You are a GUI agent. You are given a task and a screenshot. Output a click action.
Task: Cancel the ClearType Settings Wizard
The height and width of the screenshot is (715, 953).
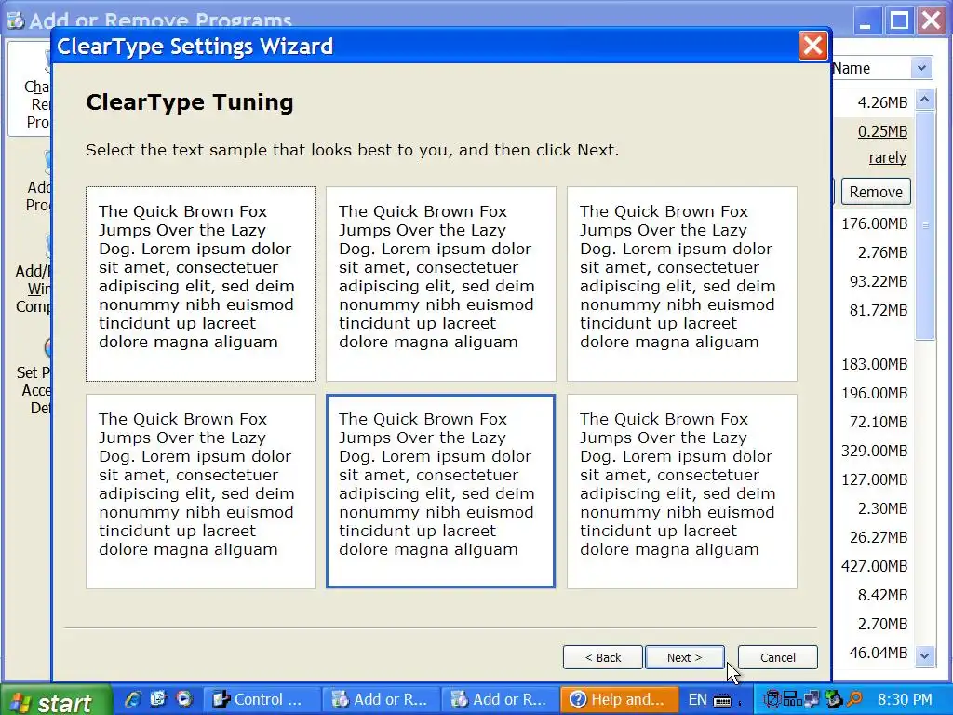click(x=777, y=657)
